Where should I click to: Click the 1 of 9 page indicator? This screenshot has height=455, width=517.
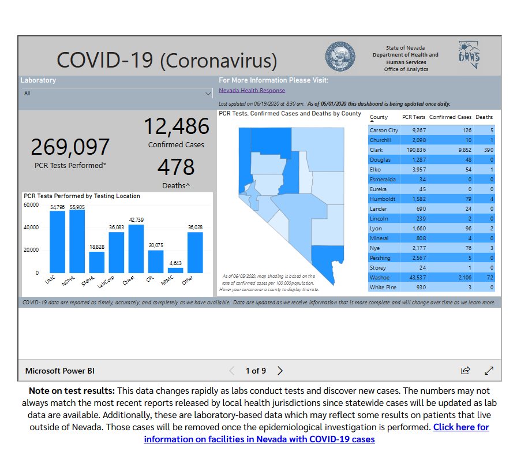pyautogui.click(x=256, y=371)
